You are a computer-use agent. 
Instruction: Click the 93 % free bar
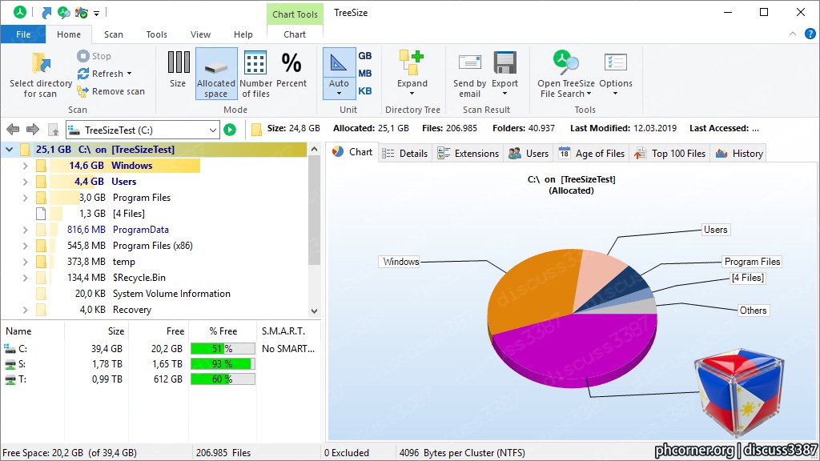[x=223, y=364]
